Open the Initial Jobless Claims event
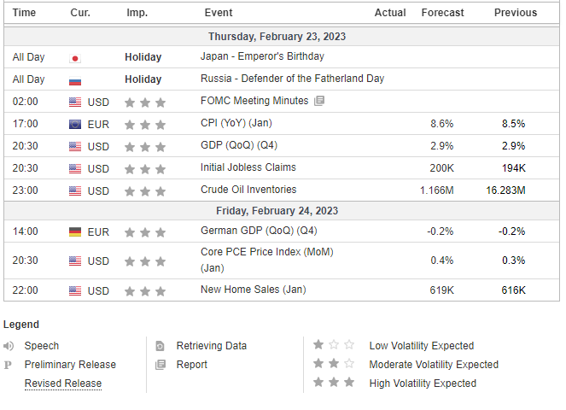The width and height of the screenshot is (566, 410). click(x=248, y=167)
